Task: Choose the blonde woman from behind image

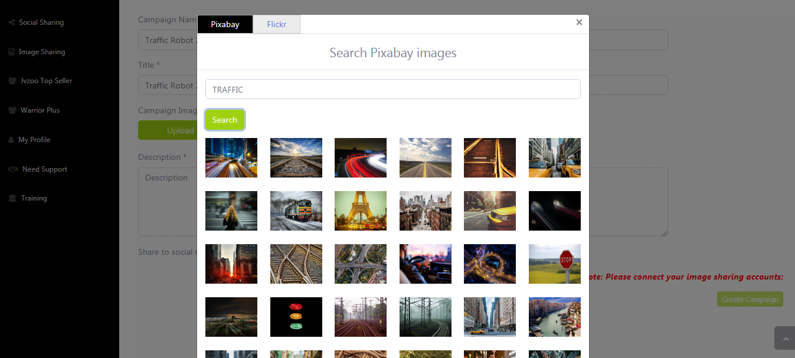Action: click(231, 211)
